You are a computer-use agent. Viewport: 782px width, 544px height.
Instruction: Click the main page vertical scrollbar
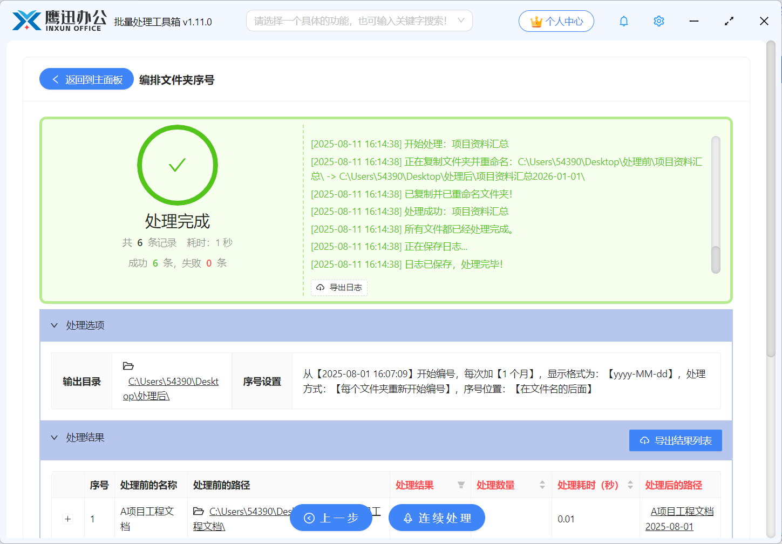pyautogui.click(x=771, y=199)
